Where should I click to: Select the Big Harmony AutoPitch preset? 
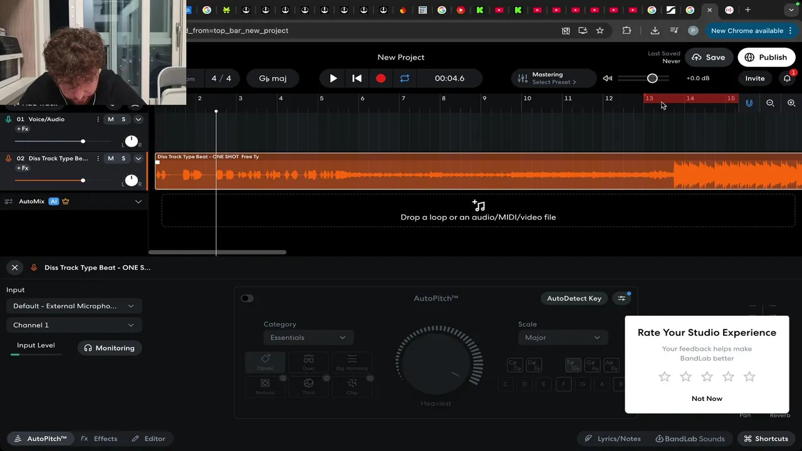tap(352, 363)
